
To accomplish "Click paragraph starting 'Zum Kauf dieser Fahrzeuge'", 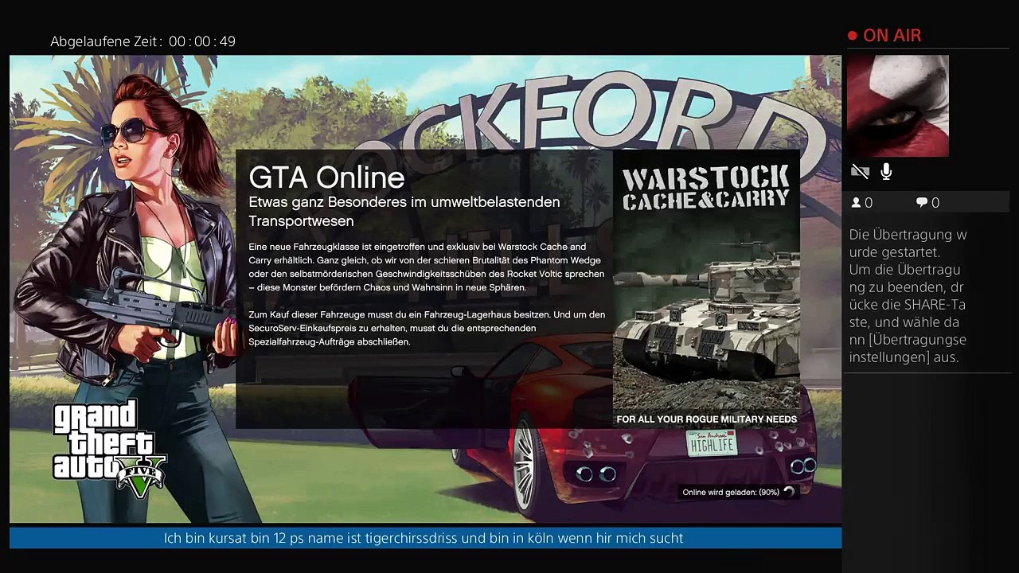I will click(x=427, y=328).
